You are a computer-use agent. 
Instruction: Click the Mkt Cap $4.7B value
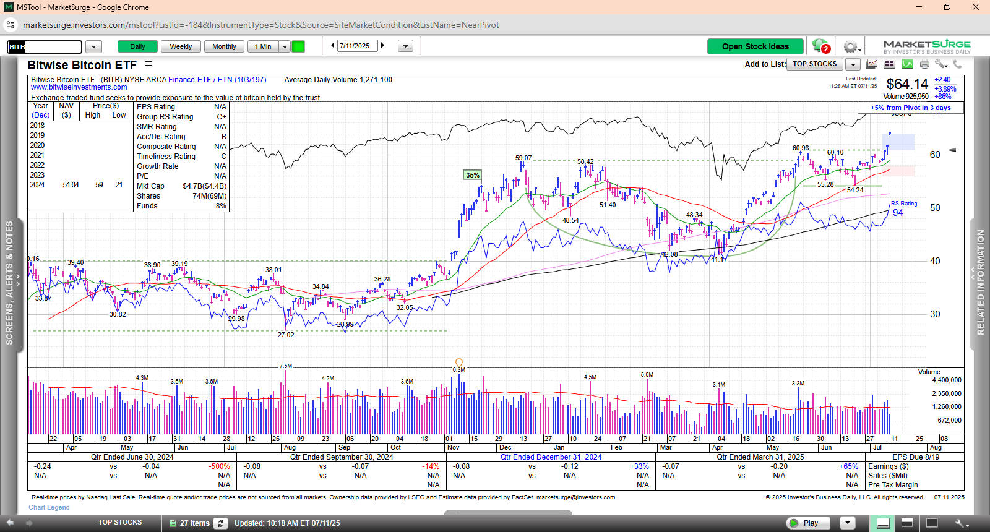coord(204,186)
